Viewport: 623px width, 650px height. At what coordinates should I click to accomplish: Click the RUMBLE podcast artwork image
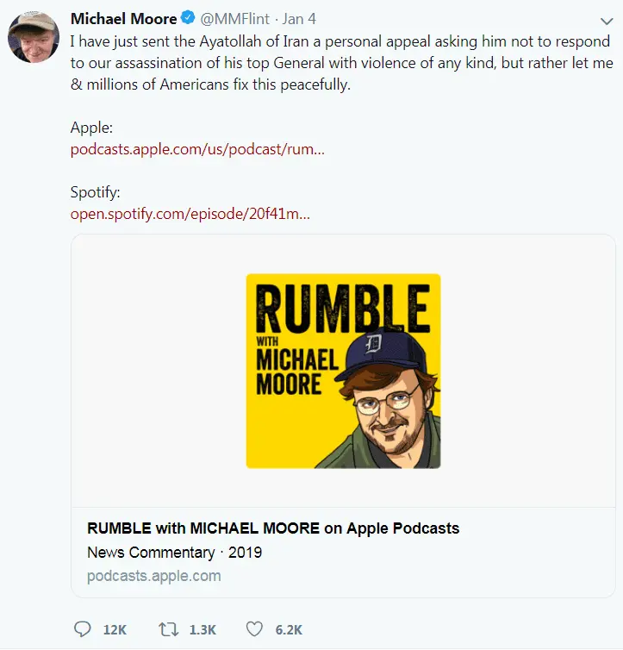pyautogui.click(x=343, y=371)
